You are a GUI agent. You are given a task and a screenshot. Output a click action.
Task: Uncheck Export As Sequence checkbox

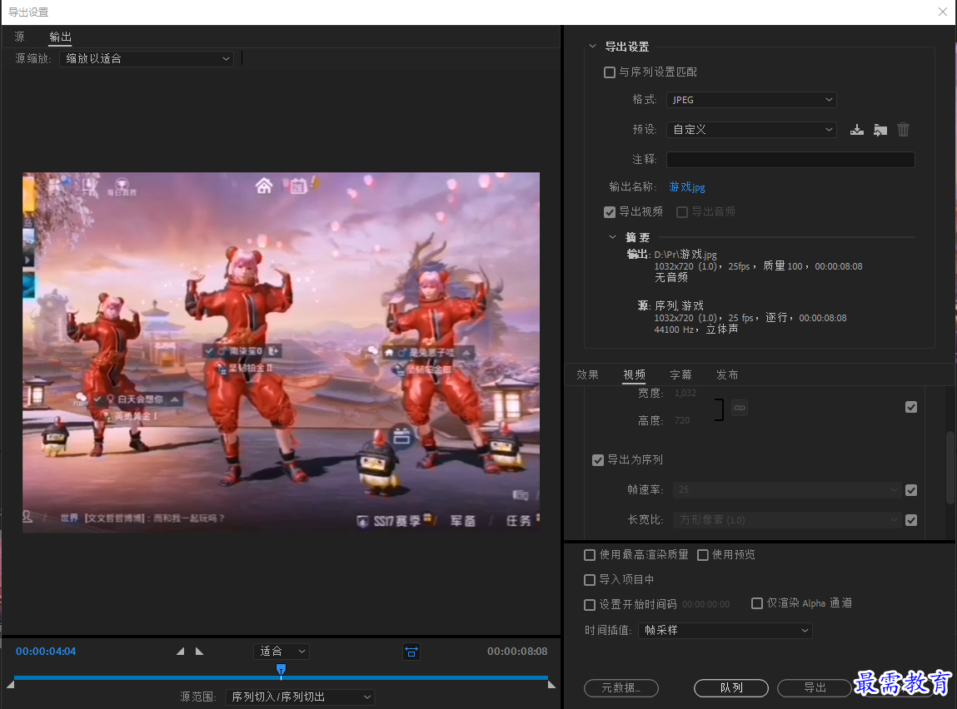pos(597,460)
